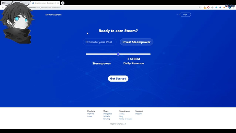Click the 'Support' footer heading

139,111
